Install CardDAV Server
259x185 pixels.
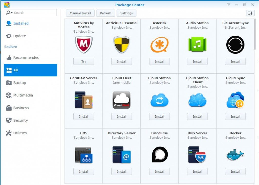tap(83, 116)
